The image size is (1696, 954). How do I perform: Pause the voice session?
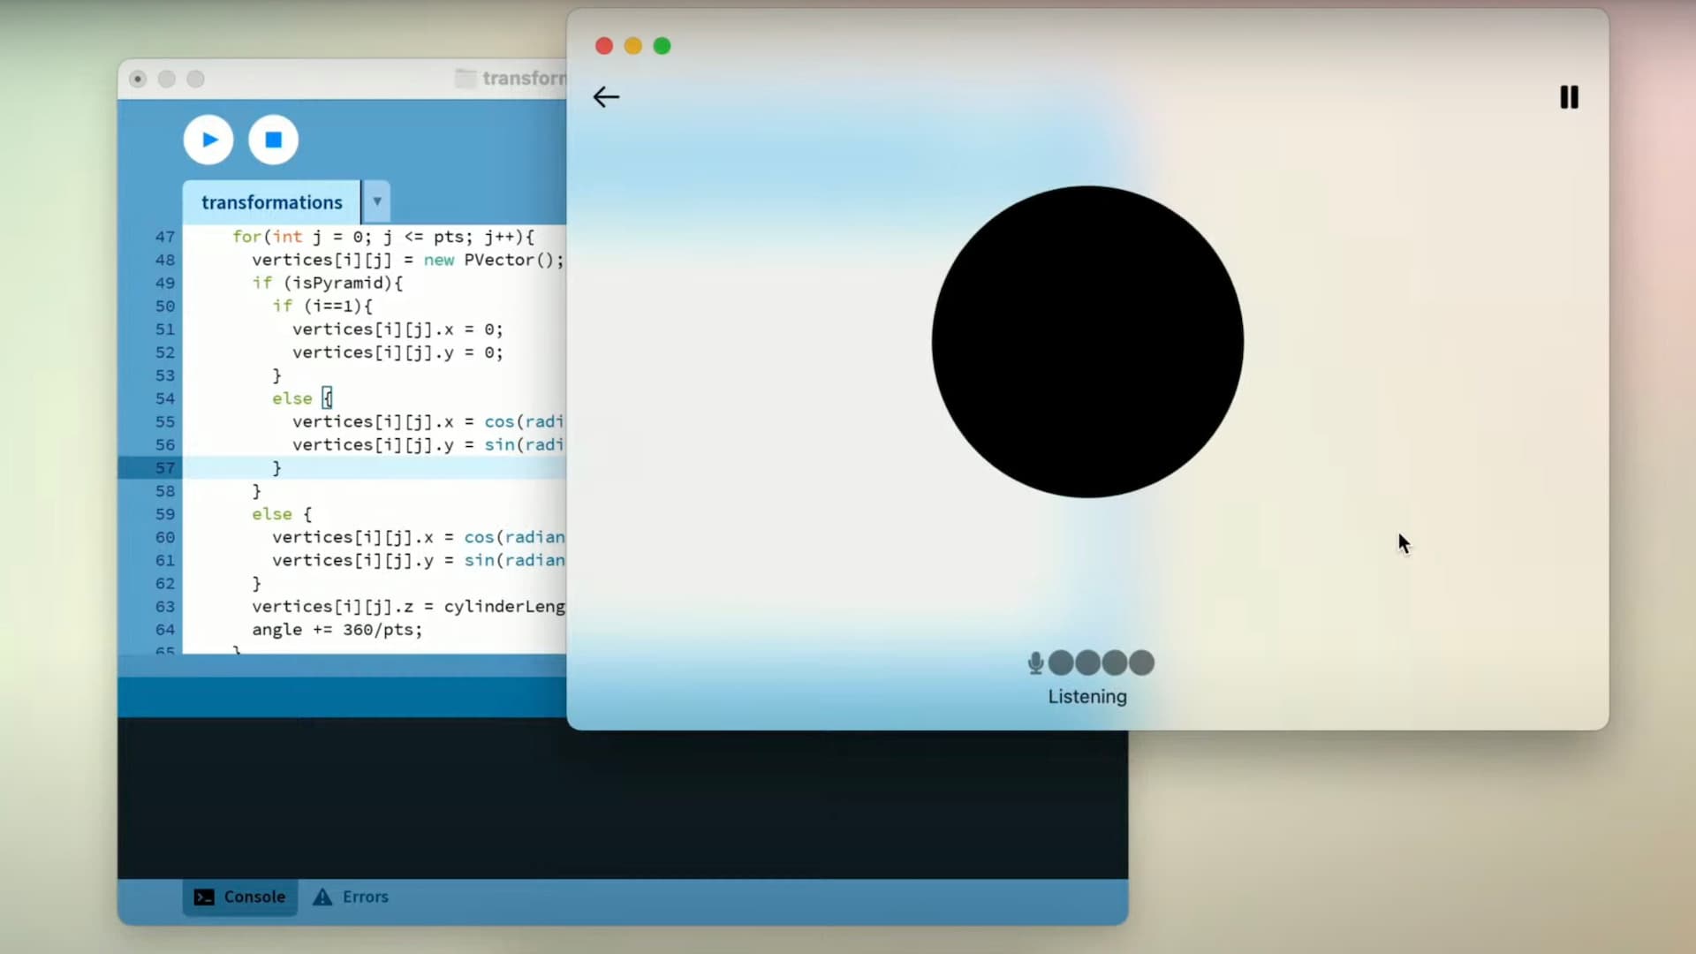coord(1569,97)
